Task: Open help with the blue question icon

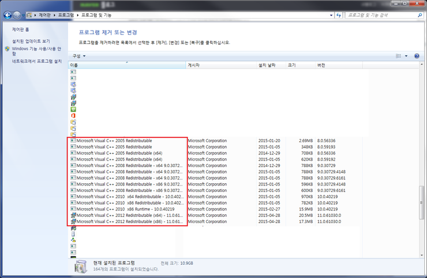Action: [417, 56]
